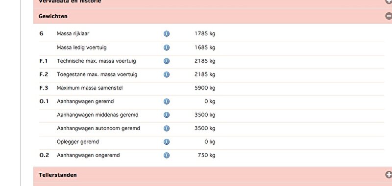Show info for Aanhangwagen middenas geremd
Image resolution: width=392 pixels, height=186 pixels.
pyautogui.click(x=167, y=115)
